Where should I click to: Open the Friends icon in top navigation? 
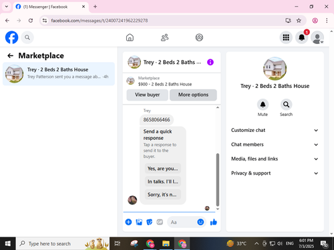click(x=164, y=37)
